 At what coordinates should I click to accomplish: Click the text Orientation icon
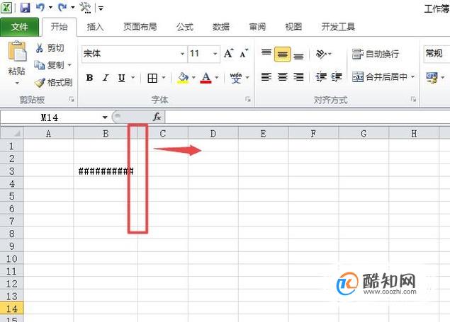tap(321, 54)
